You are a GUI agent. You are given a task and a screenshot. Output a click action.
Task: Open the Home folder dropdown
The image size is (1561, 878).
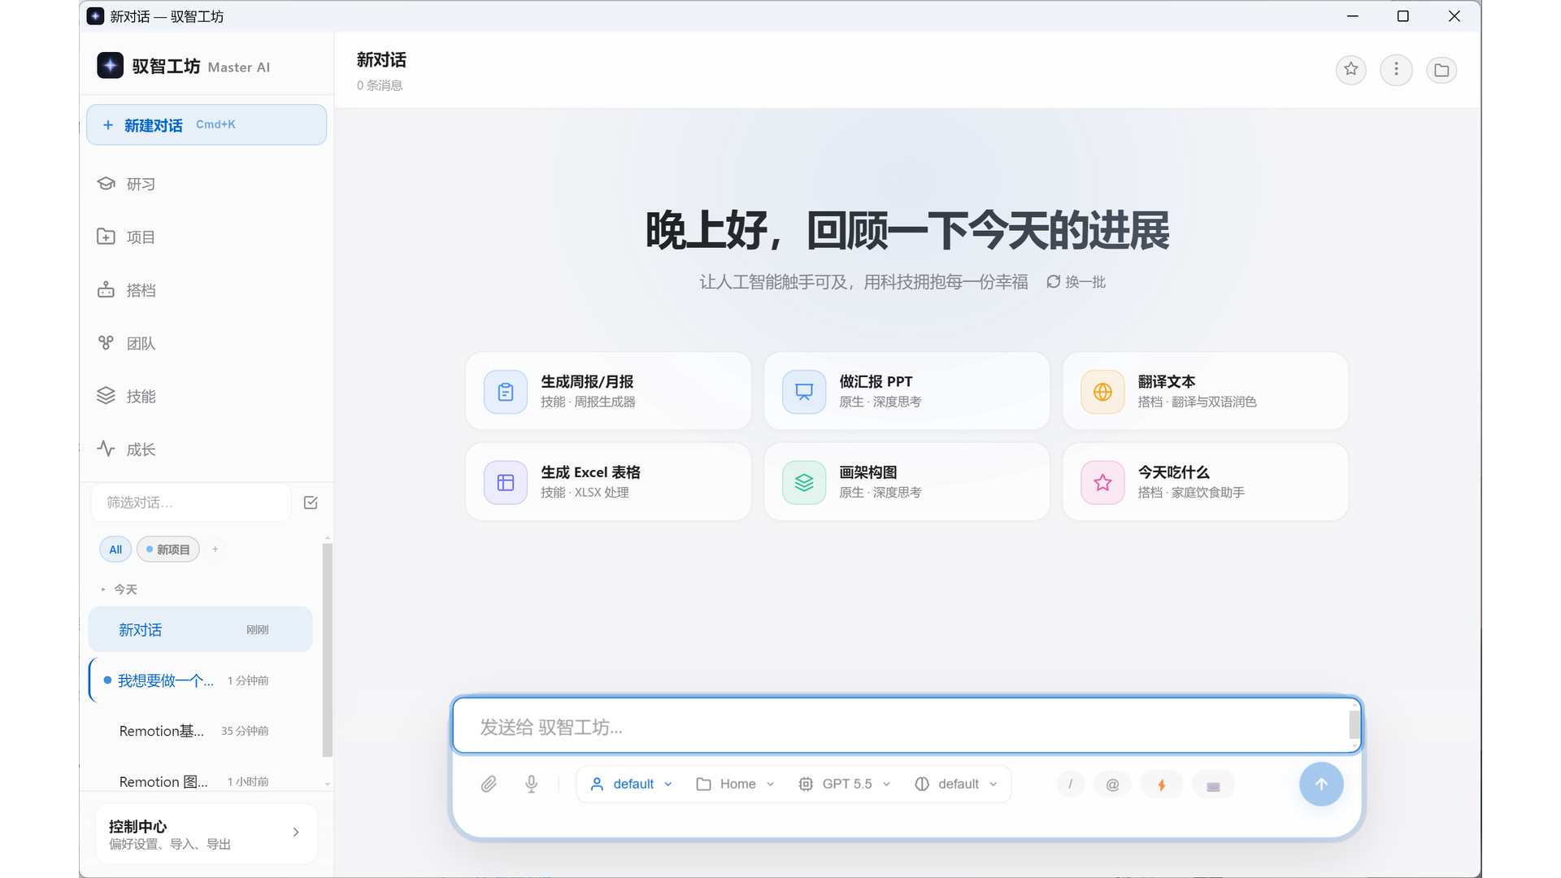pos(735,785)
